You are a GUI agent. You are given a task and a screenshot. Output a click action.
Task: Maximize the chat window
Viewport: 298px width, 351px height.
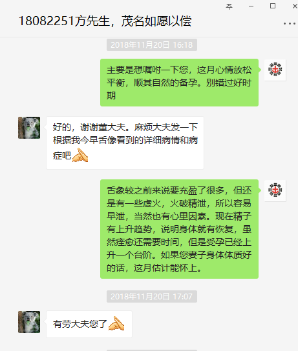[x=273, y=6]
